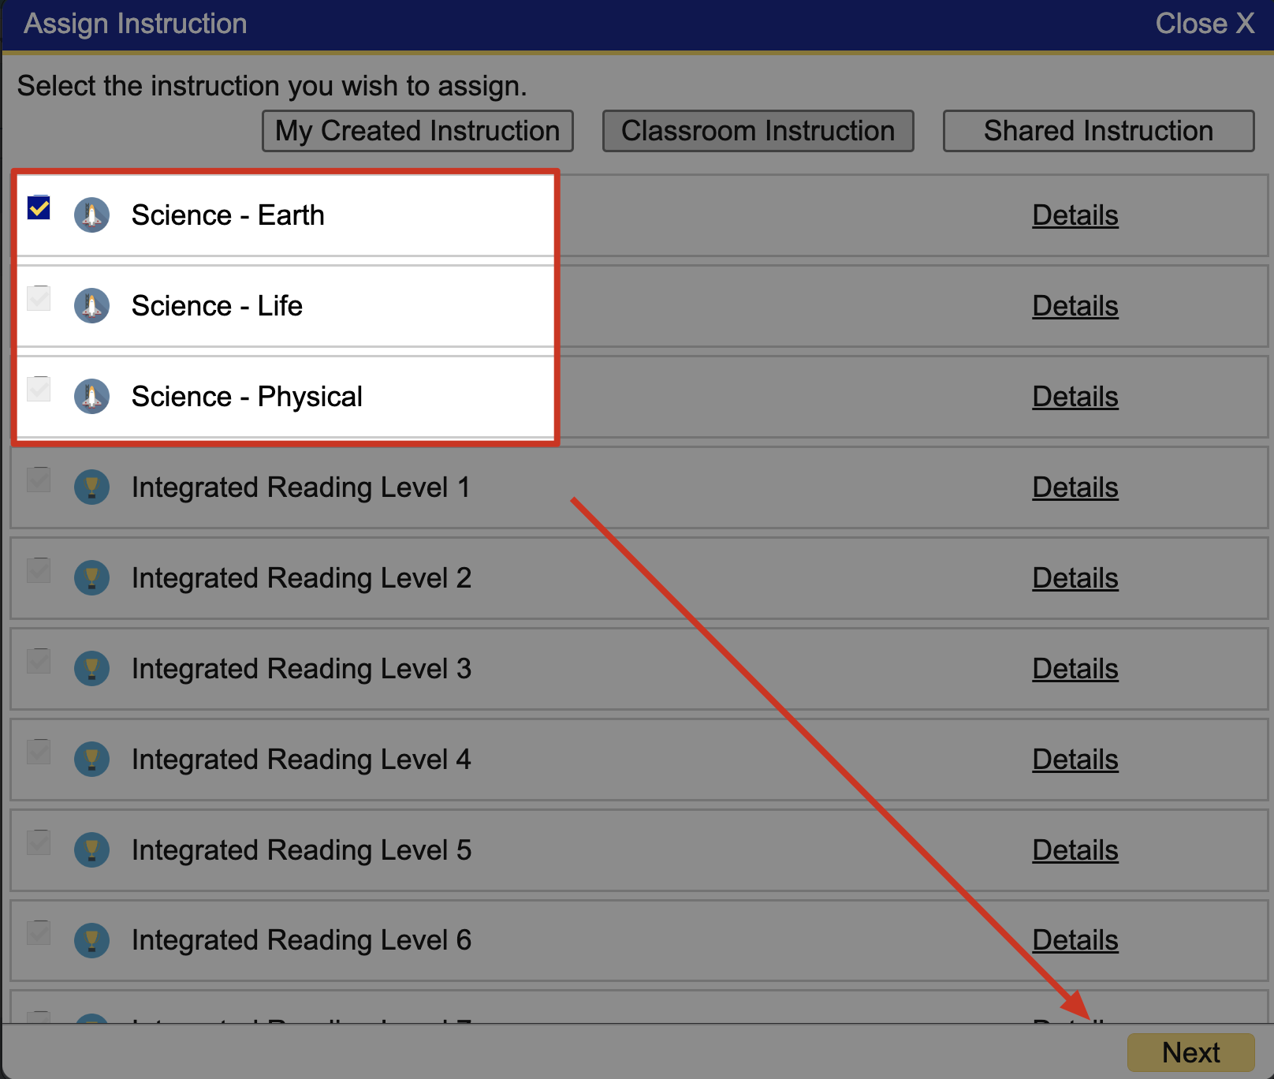Click the rocket icon beside Science - Earth
Image resolution: width=1274 pixels, height=1079 pixels.
(x=92, y=215)
